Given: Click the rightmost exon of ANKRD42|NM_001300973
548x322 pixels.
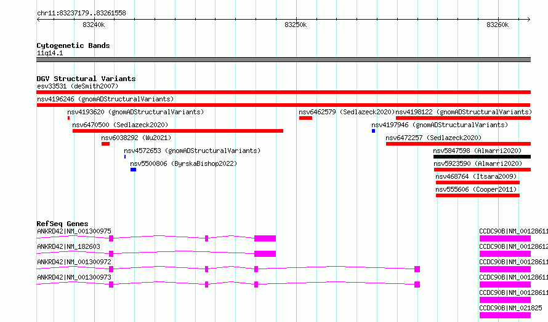Looking at the screenshot, I should [x=417, y=285].
